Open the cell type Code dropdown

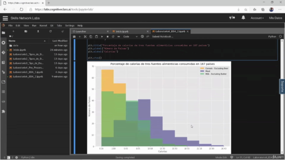[x=130, y=36]
